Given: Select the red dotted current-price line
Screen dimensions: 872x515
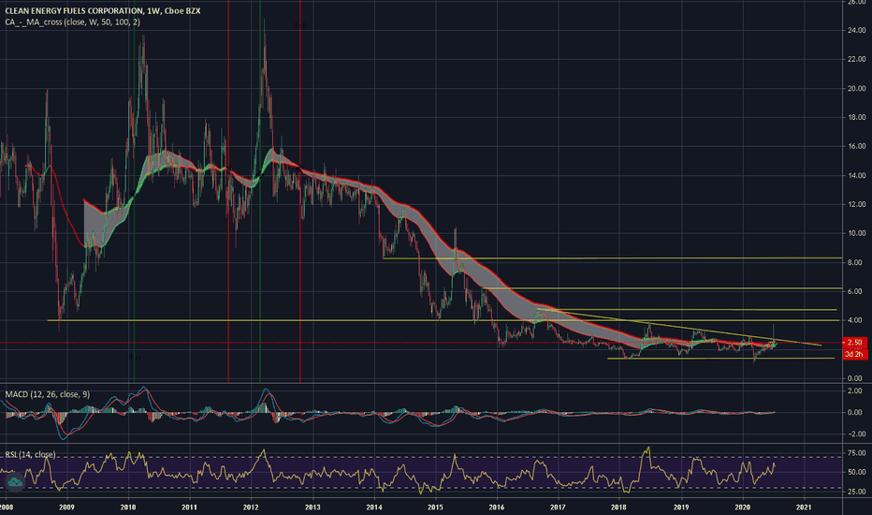Looking at the screenshot, I should click(421, 343).
